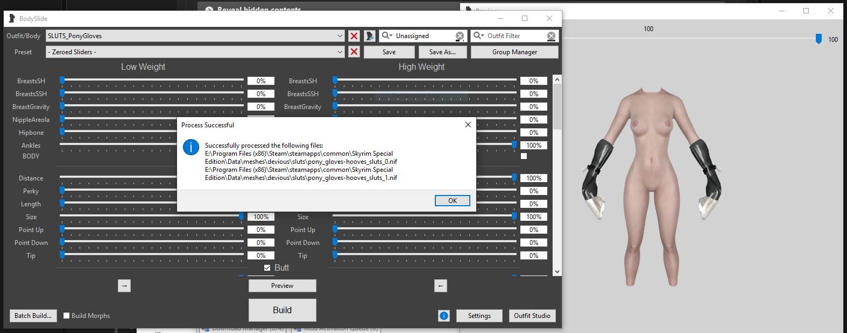
Task: Click the Low Weight column heading
Action: 143,67
